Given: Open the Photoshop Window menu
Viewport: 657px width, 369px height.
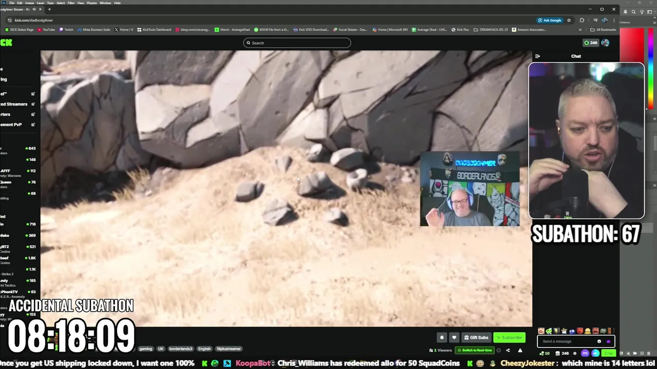Looking at the screenshot, I should click(105, 3).
